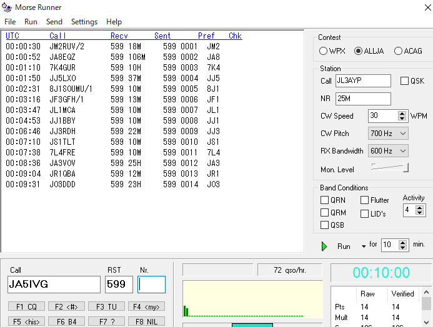Click the Nr. entry field

pos(151,285)
